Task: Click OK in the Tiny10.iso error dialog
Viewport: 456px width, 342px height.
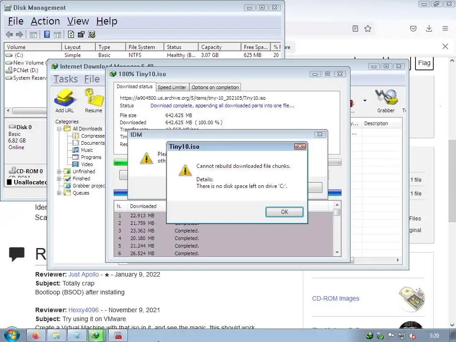Action: point(285,212)
